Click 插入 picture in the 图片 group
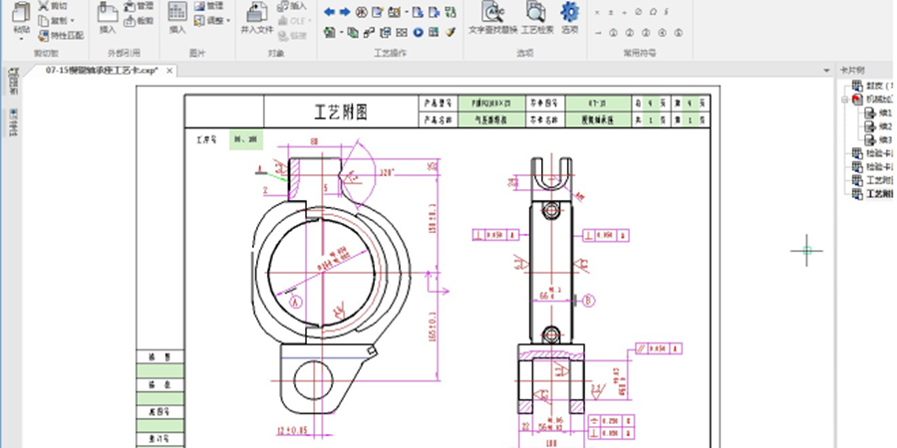Viewport: 897px width, 448px height. [x=177, y=18]
